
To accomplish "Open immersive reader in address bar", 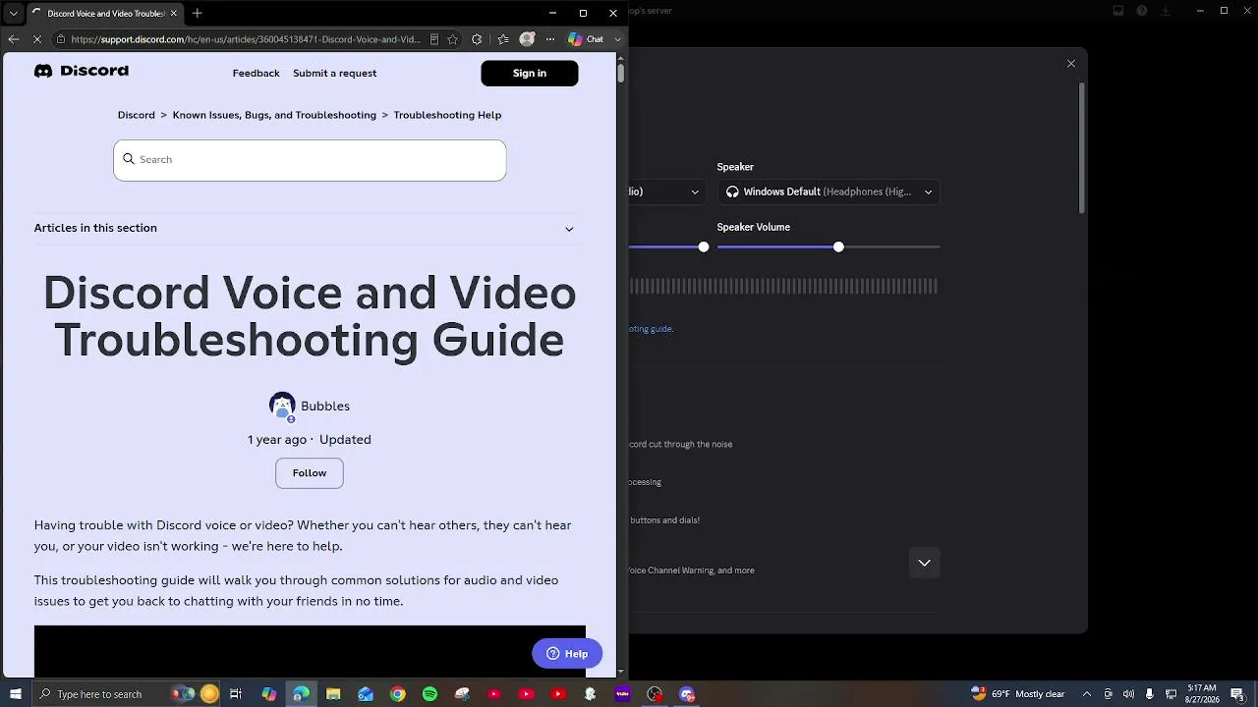I will [433, 39].
